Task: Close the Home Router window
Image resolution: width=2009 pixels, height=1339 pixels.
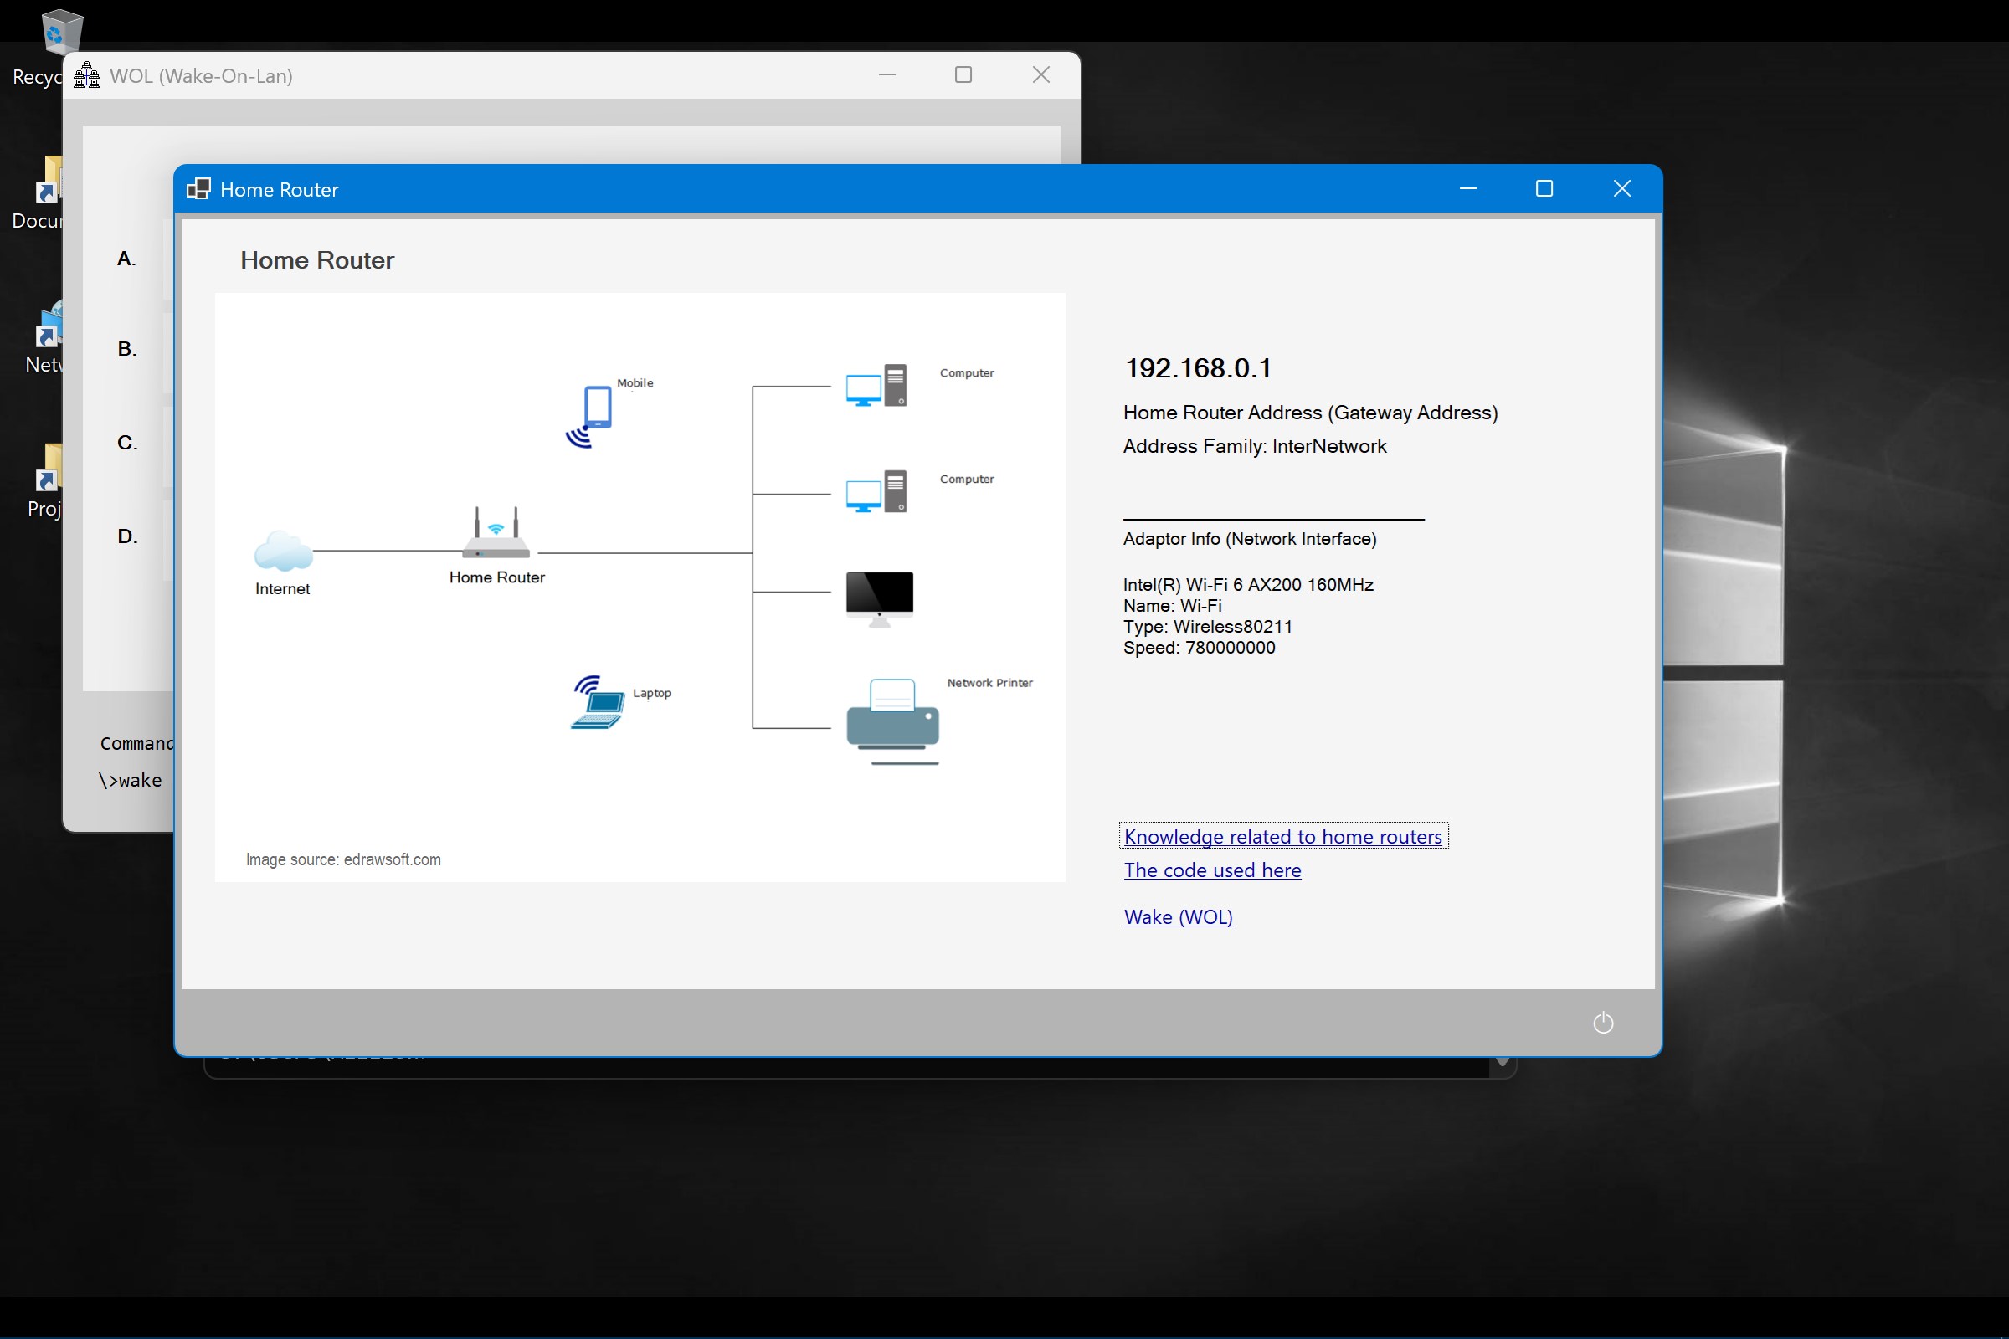Action: coord(1621,189)
